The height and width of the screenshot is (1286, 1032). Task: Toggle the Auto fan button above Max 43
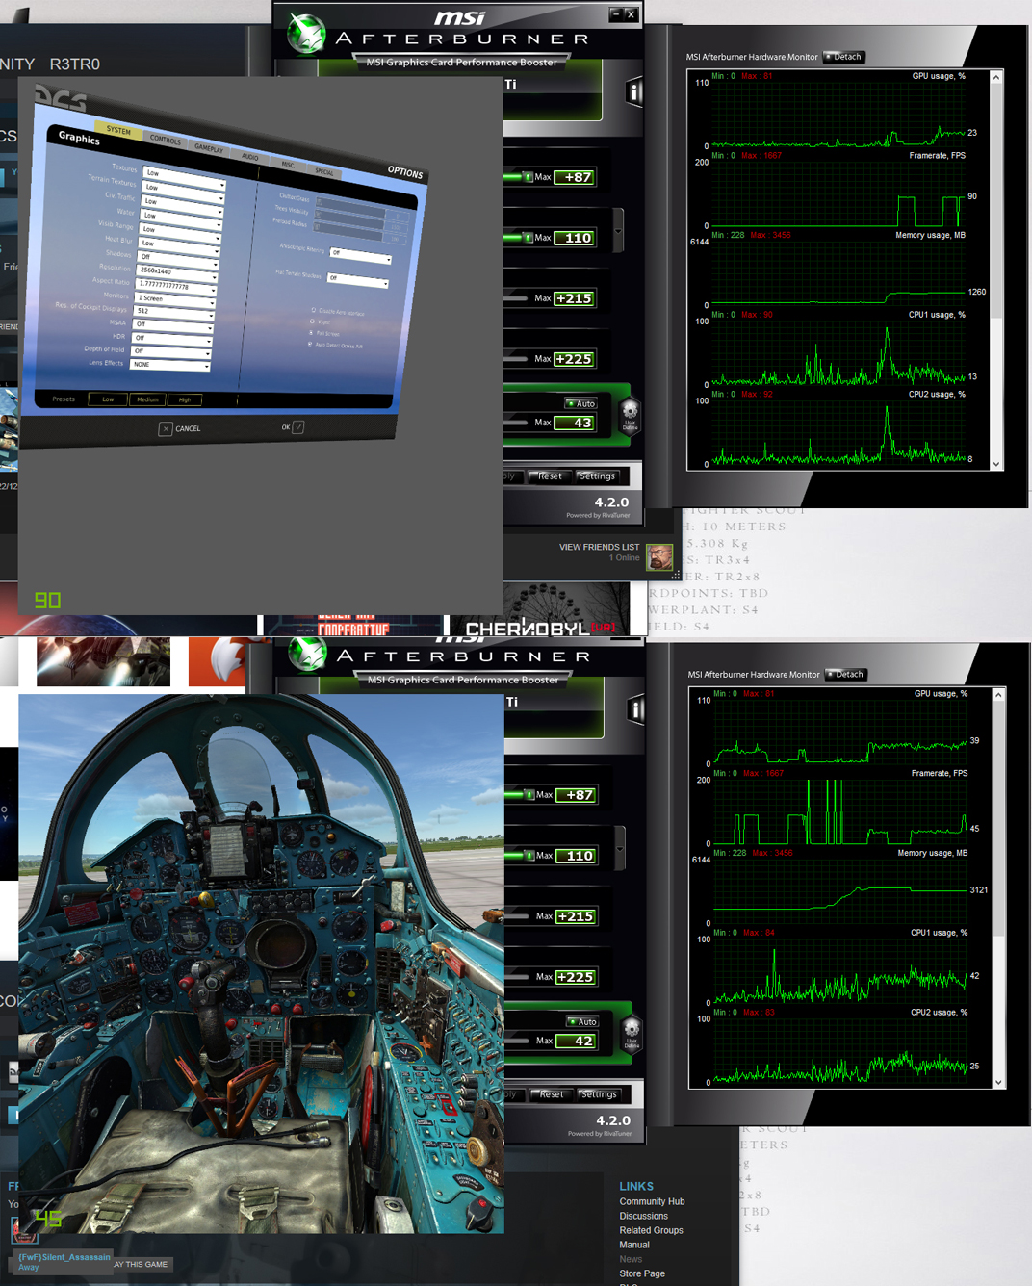[x=580, y=403]
